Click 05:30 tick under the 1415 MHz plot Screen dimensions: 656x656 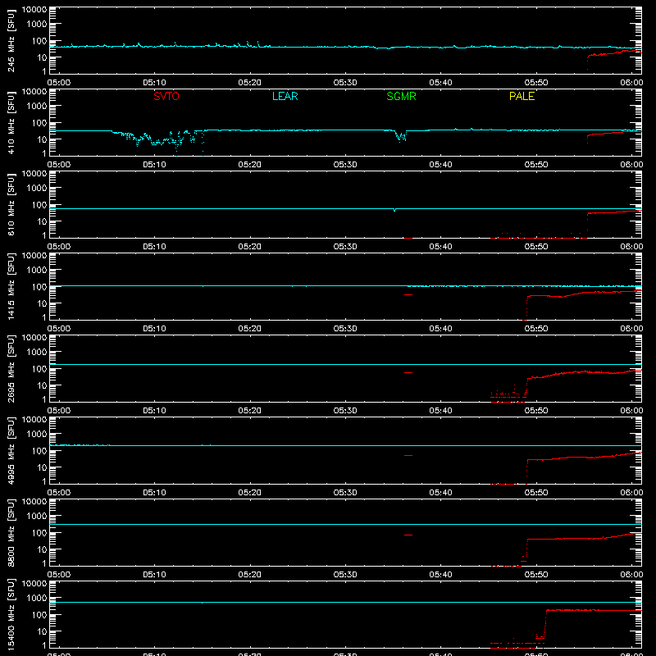pos(345,329)
